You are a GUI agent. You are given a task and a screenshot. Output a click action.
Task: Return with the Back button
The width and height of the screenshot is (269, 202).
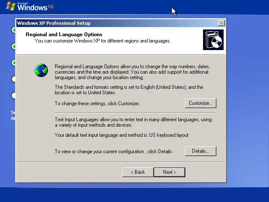tap(138, 172)
